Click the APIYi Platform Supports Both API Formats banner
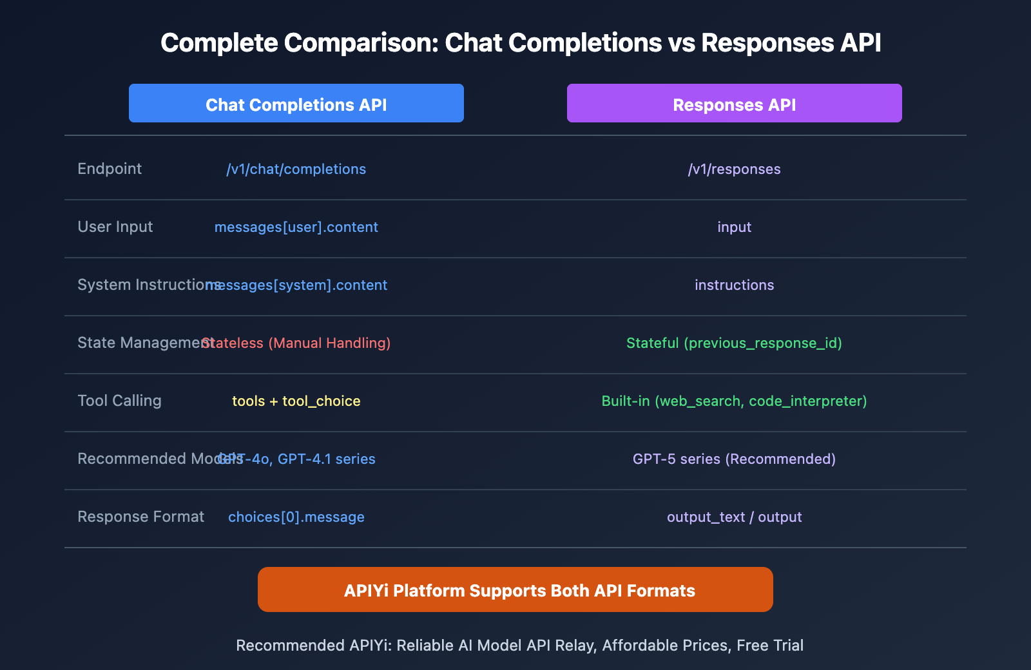The height and width of the screenshot is (670, 1031). (515, 589)
